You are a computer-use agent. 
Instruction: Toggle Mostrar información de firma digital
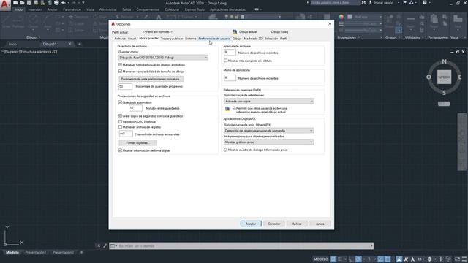[x=120, y=150]
